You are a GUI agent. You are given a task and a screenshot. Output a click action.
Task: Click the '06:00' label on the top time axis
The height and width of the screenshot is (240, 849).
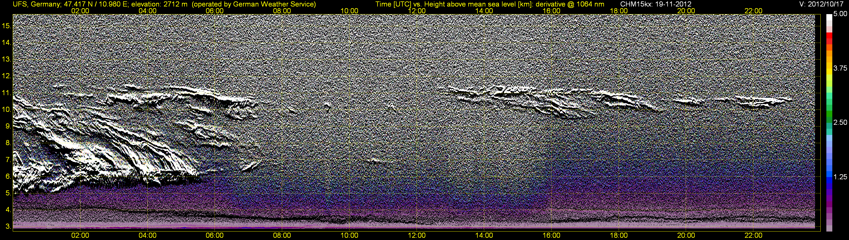click(x=215, y=11)
